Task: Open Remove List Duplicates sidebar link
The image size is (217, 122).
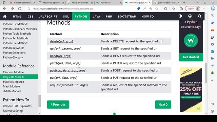Action: pos(17,106)
